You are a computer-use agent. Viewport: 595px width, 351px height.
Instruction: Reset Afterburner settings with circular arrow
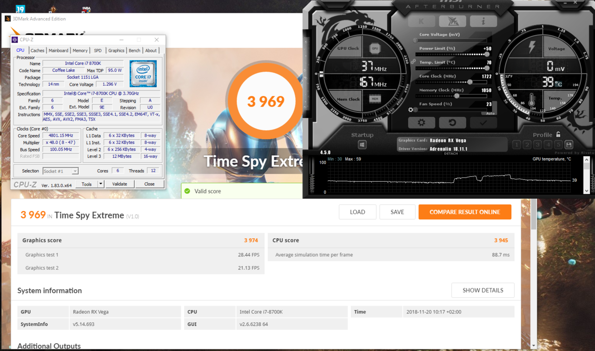pos(452,122)
